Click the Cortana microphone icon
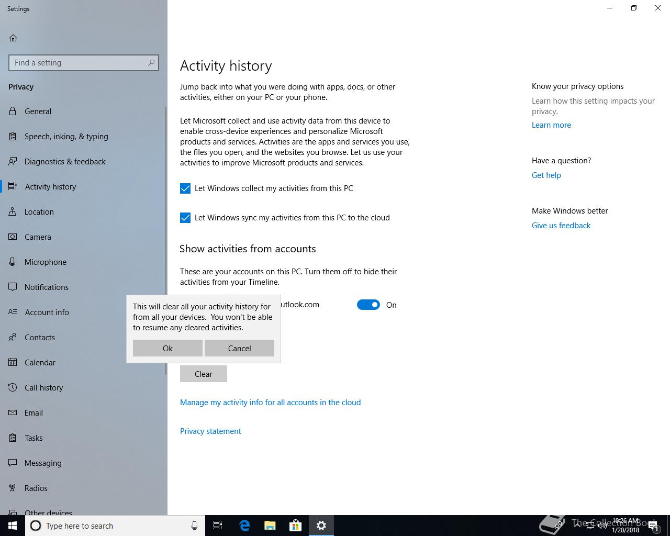Image resolution: width=670 pixels, height=536 pixels. (194, 526)
